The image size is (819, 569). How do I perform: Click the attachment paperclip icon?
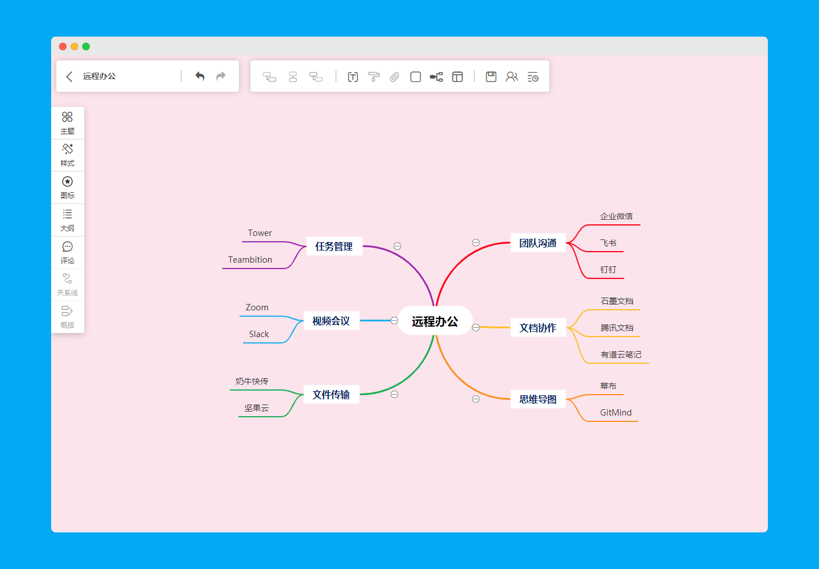[395, 76]
